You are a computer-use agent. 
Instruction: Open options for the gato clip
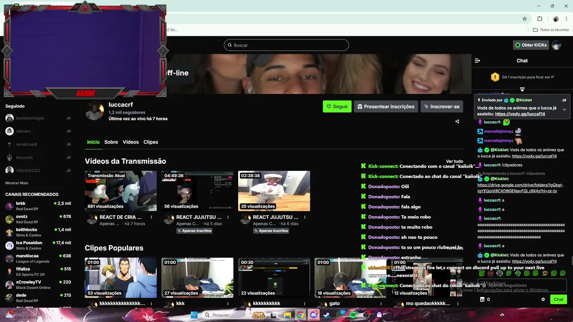click(381, 304)
